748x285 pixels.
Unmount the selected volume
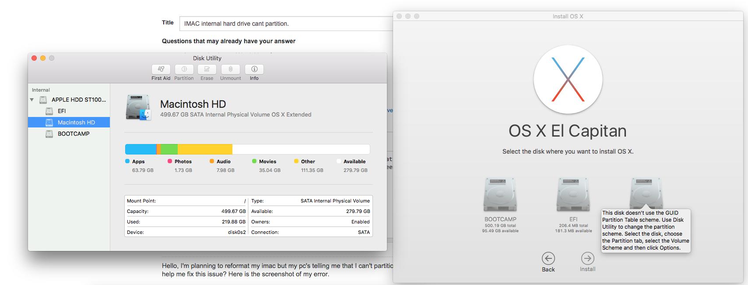click(x=231, y=69)
